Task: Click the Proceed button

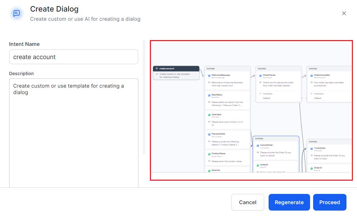Action: (x=329, y=202)
